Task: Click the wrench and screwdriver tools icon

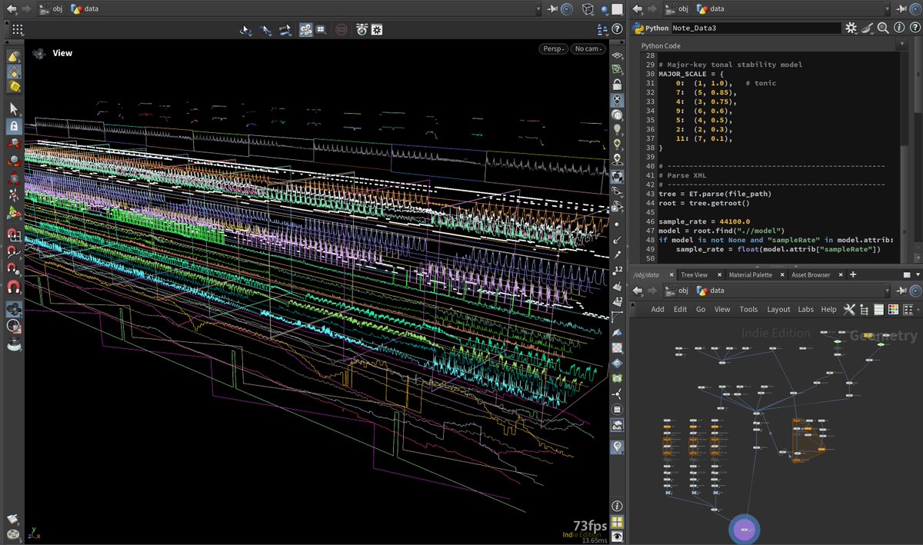Action: [x=849, y=309]
